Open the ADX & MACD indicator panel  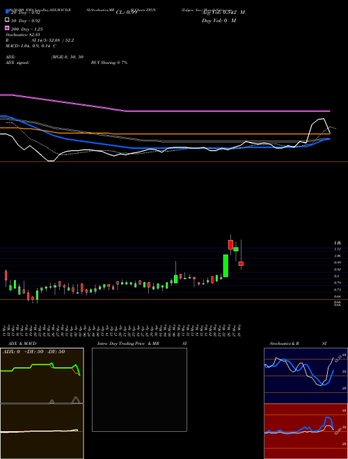point(42,403)
